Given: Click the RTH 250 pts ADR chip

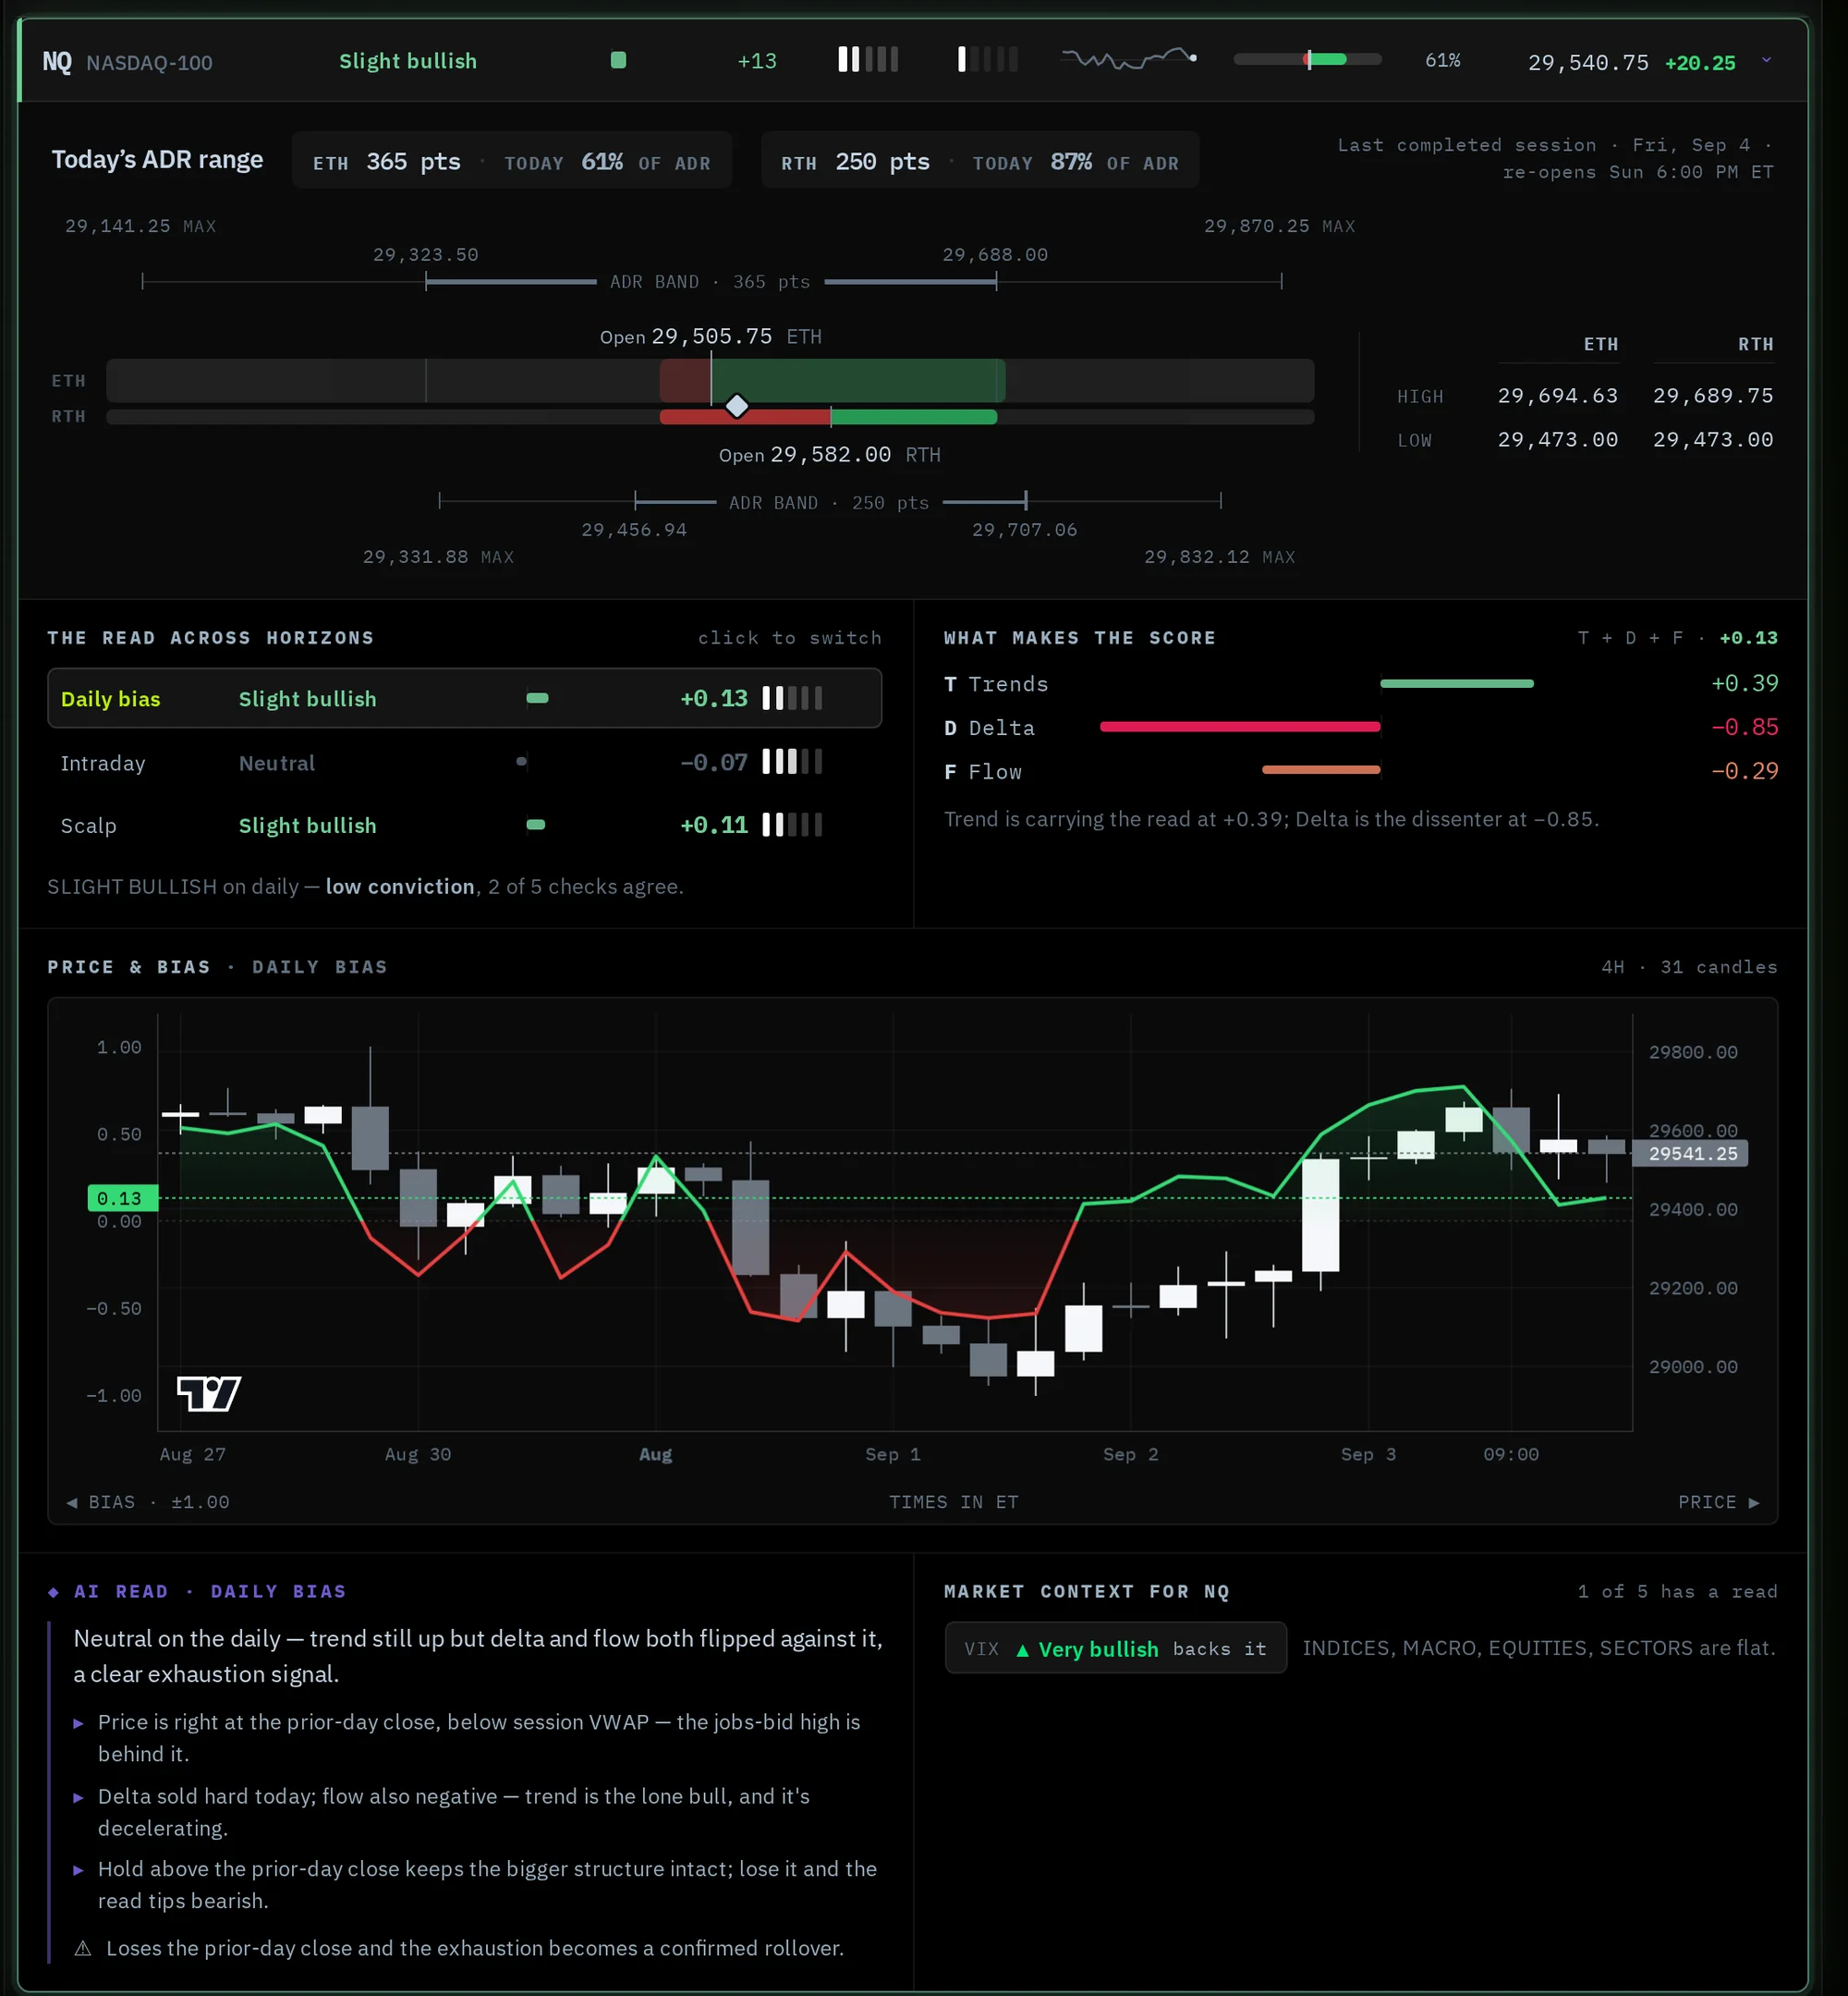Looking at the screenshot, I should tap(980, 161).
